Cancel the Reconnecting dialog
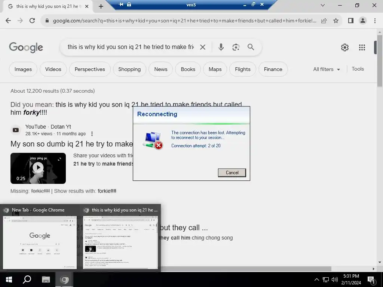Image resolution: width=383 pixels, height=287 pixels. coord(232,173)
